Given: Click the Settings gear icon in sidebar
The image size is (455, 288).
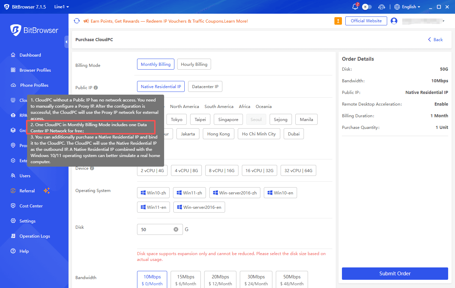Looking at the screenshot, I should click(x=13, y=221).
